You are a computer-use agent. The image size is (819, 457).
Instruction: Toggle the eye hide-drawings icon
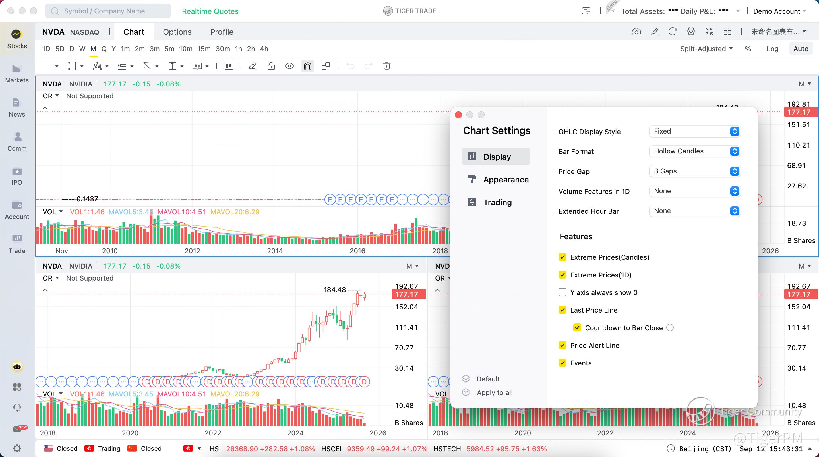click(289, 66)
